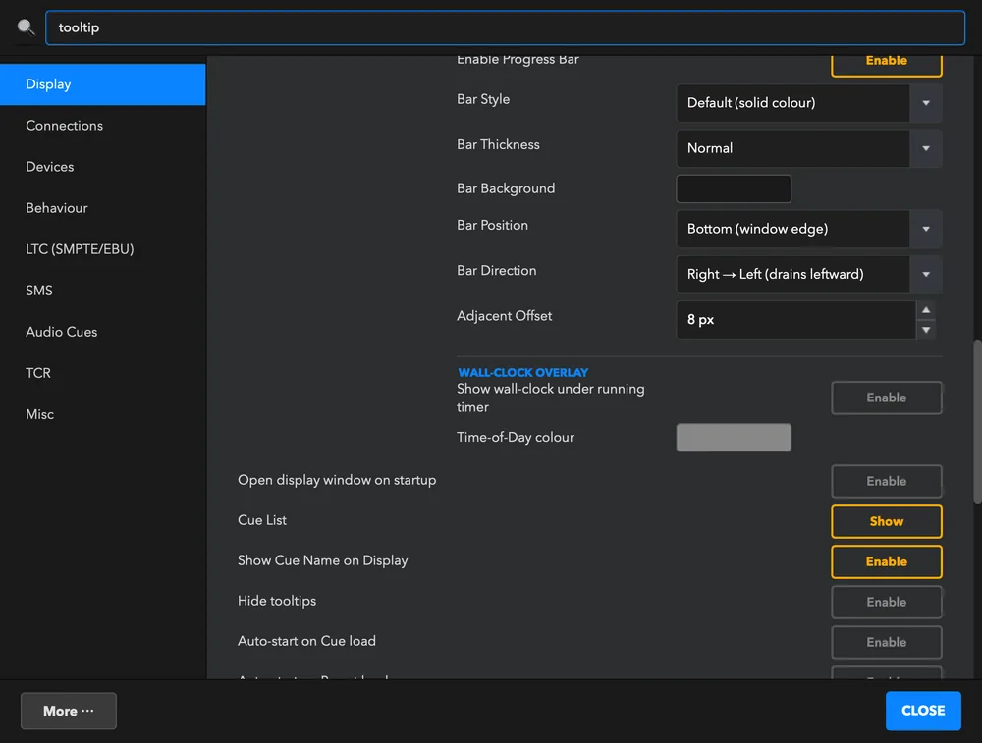
Task: Enable Auto-start on Cue load
Action: point(886,642)
